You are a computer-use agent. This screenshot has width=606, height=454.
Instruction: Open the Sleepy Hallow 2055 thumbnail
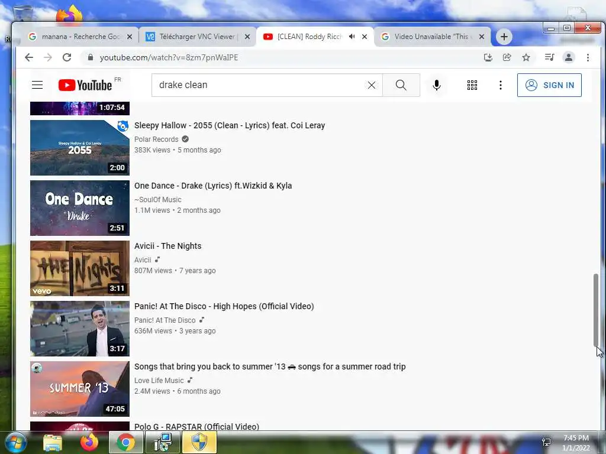[x=80, y=147]
